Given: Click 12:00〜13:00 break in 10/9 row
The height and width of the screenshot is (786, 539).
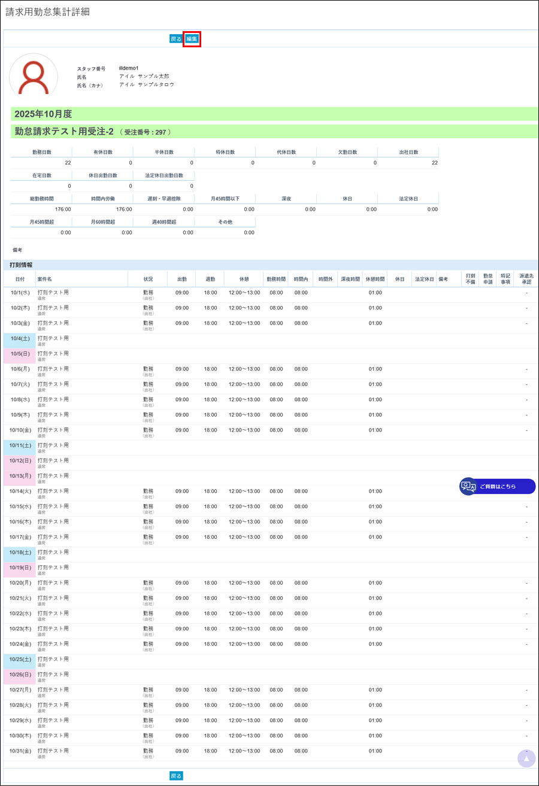Looking at the screenshot, I should pyautogui.click(x=244, y=415).
